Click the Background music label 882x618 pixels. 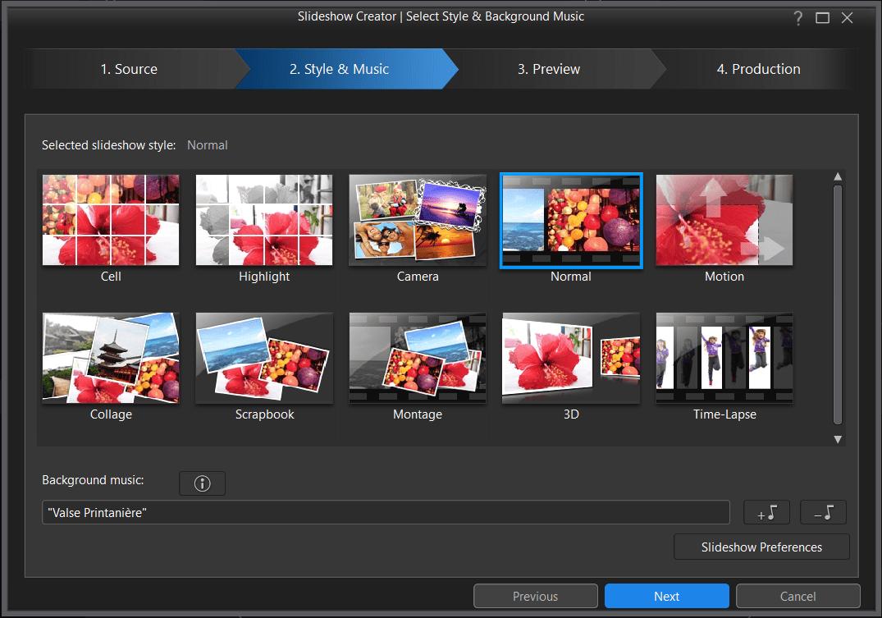93,480
